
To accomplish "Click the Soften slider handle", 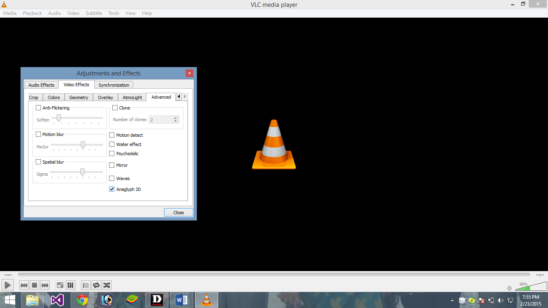I will pyautogui.click(x=59, y=118).
